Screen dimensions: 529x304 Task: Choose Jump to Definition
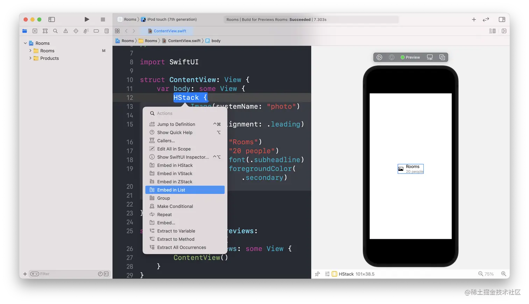(185, 124)
